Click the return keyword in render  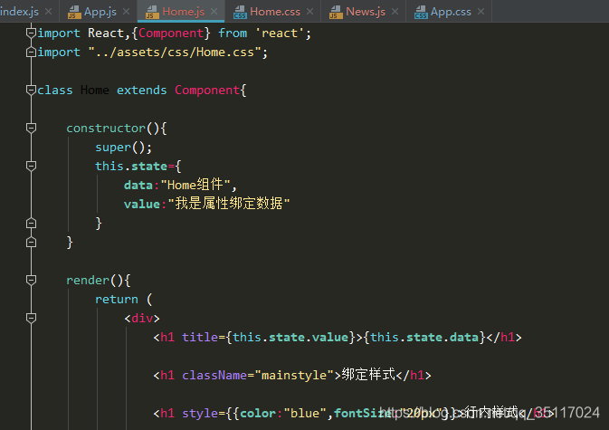pos(117,300)
